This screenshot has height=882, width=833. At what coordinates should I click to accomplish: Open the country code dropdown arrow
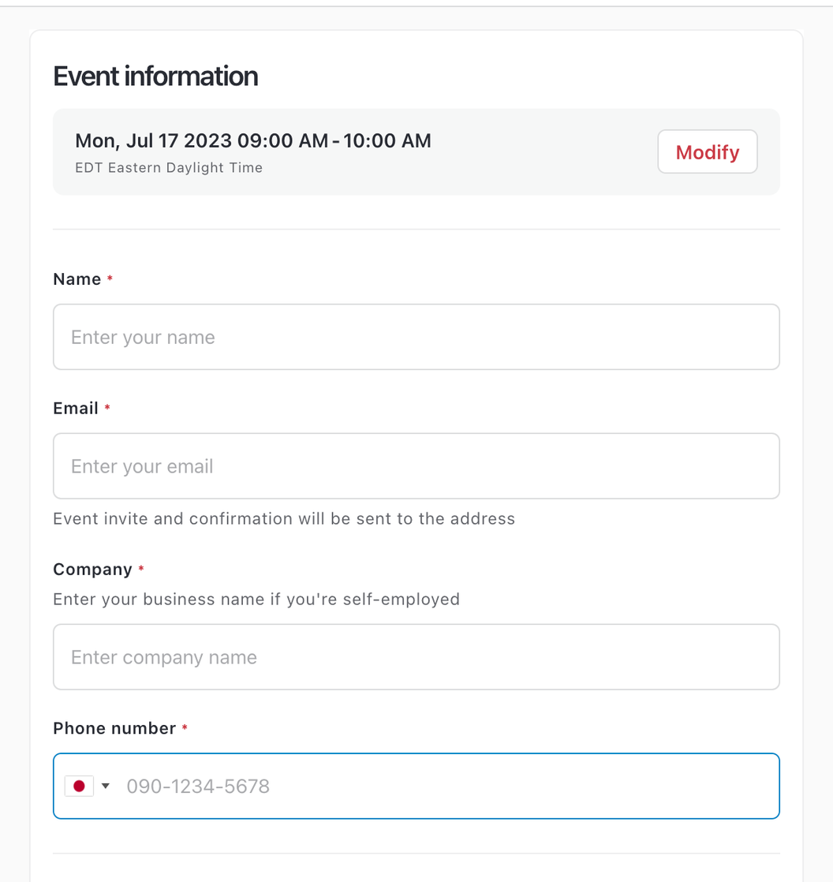pos(105,786)
